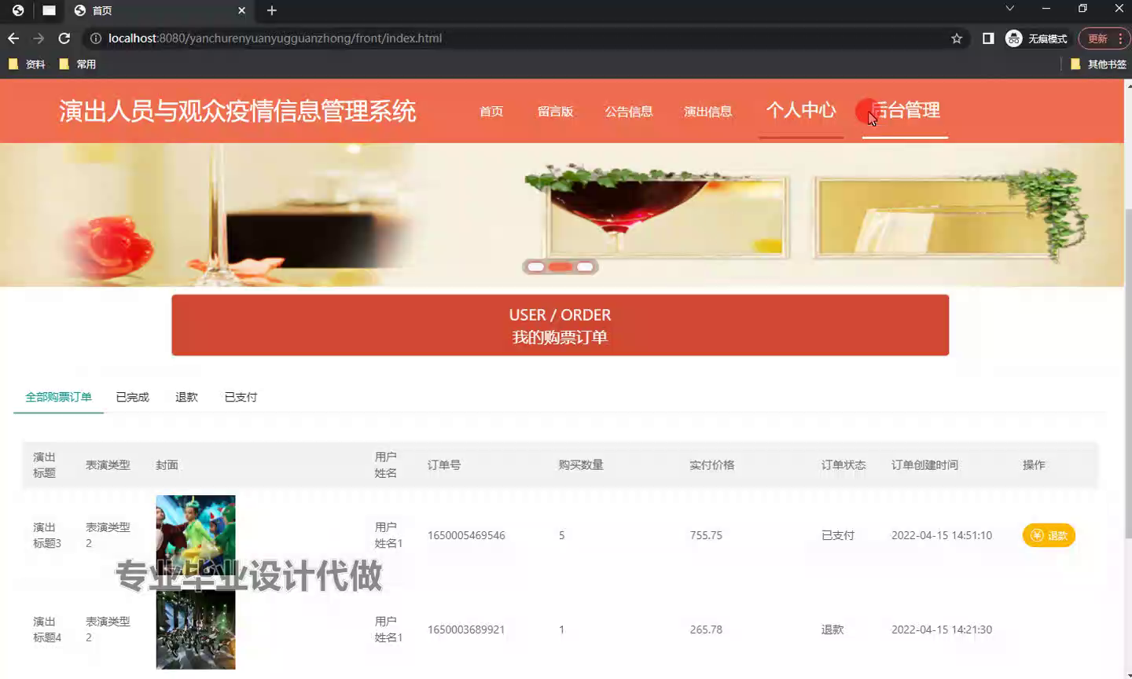Select the 首页 navigation menu item
This screenshot has height=679, width=1132.
(491, 112)
